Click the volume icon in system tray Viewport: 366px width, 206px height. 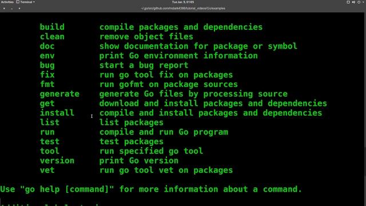[353, 2]
